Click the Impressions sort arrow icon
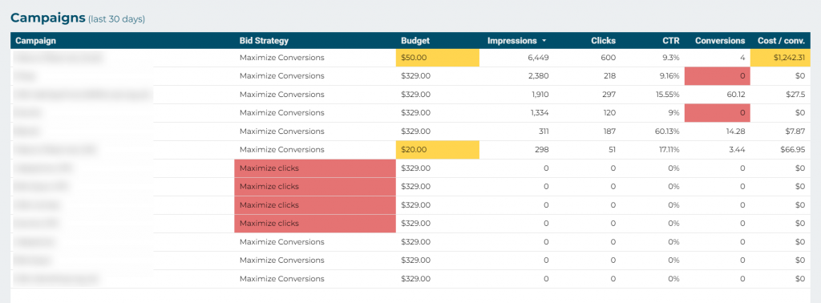821x303 pixels. click(544, 41)
